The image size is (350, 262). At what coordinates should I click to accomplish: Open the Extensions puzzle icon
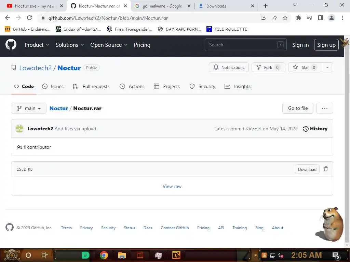coord(298,18)
